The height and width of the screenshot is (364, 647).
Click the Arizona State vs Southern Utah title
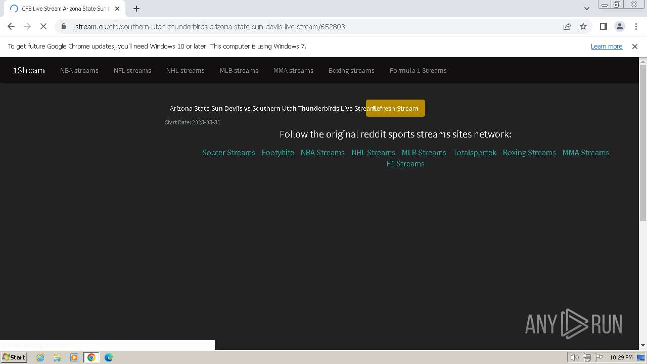pyautogui.click(x=273, y=108)
